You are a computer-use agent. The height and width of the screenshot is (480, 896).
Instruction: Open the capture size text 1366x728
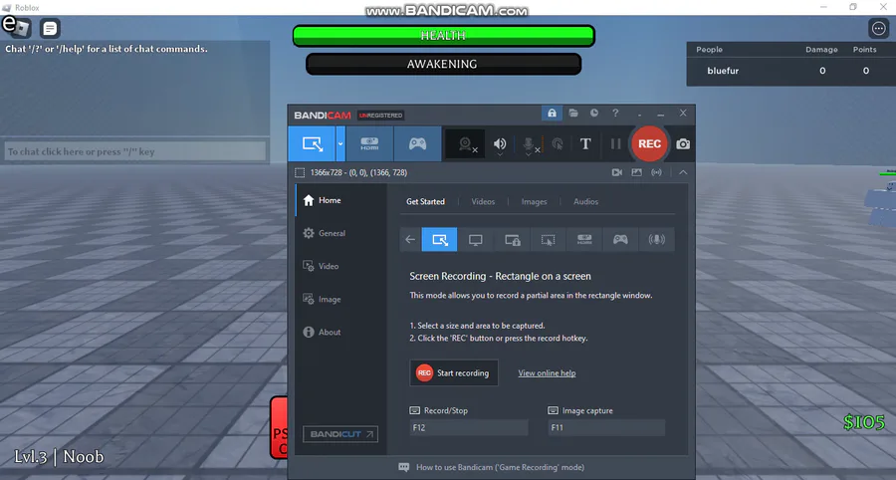(x=358, y=172)
